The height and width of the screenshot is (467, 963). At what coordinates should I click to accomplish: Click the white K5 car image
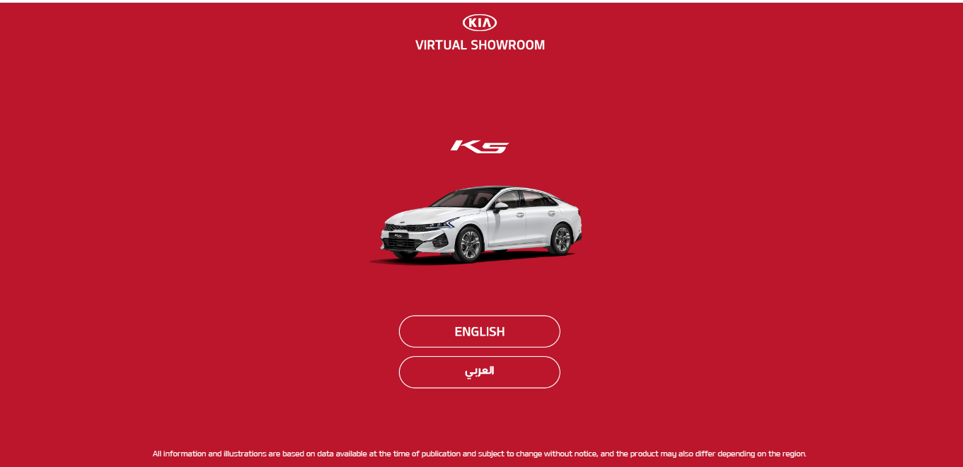coord(475,225)
